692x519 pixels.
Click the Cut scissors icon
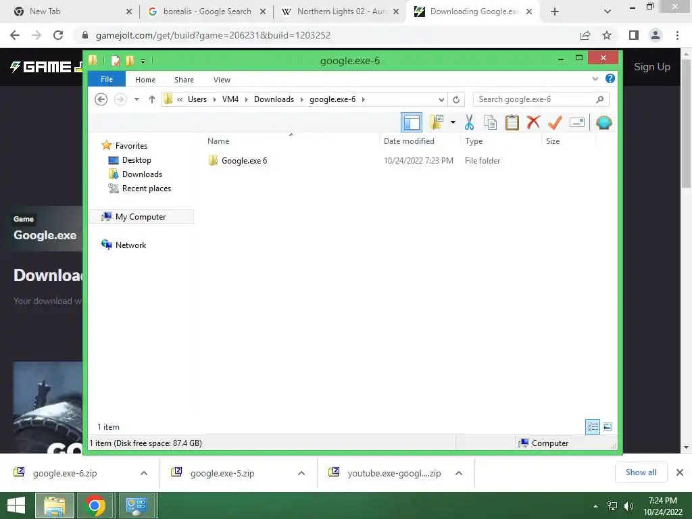click(x=469, y=122)
